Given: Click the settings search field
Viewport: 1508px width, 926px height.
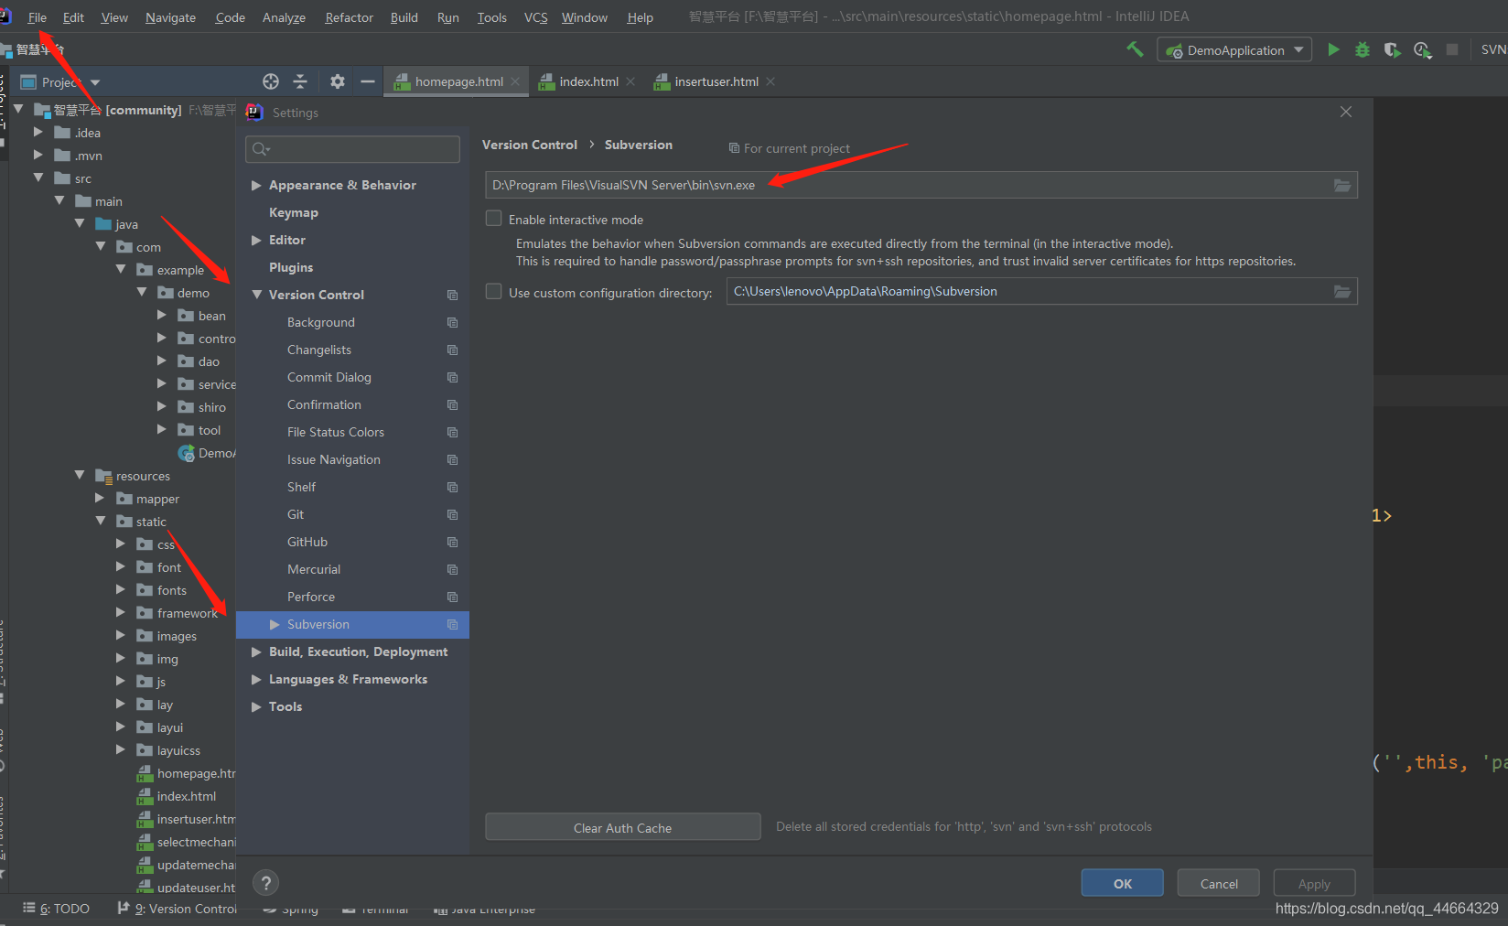Looking at the screenshot, I should 352,149.
